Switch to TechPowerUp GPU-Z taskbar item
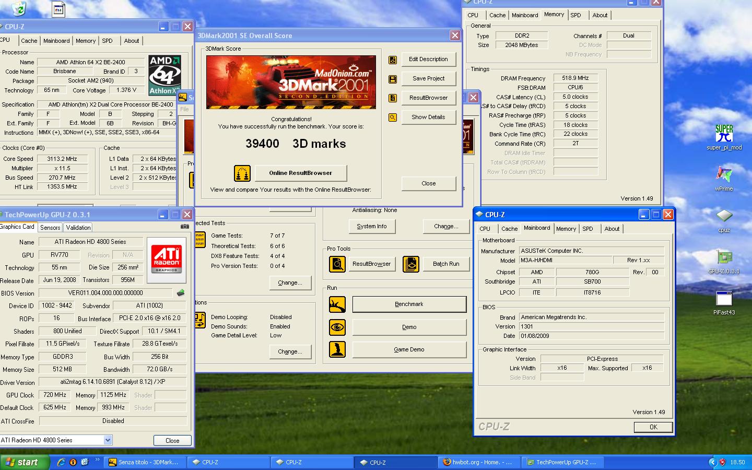752x470 pixels. pyautogui.click(x=563, y=462)
